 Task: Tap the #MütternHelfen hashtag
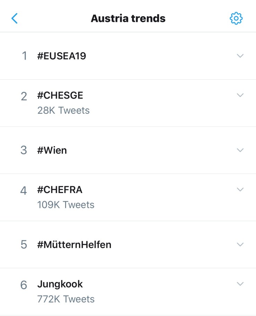[74, 245]
